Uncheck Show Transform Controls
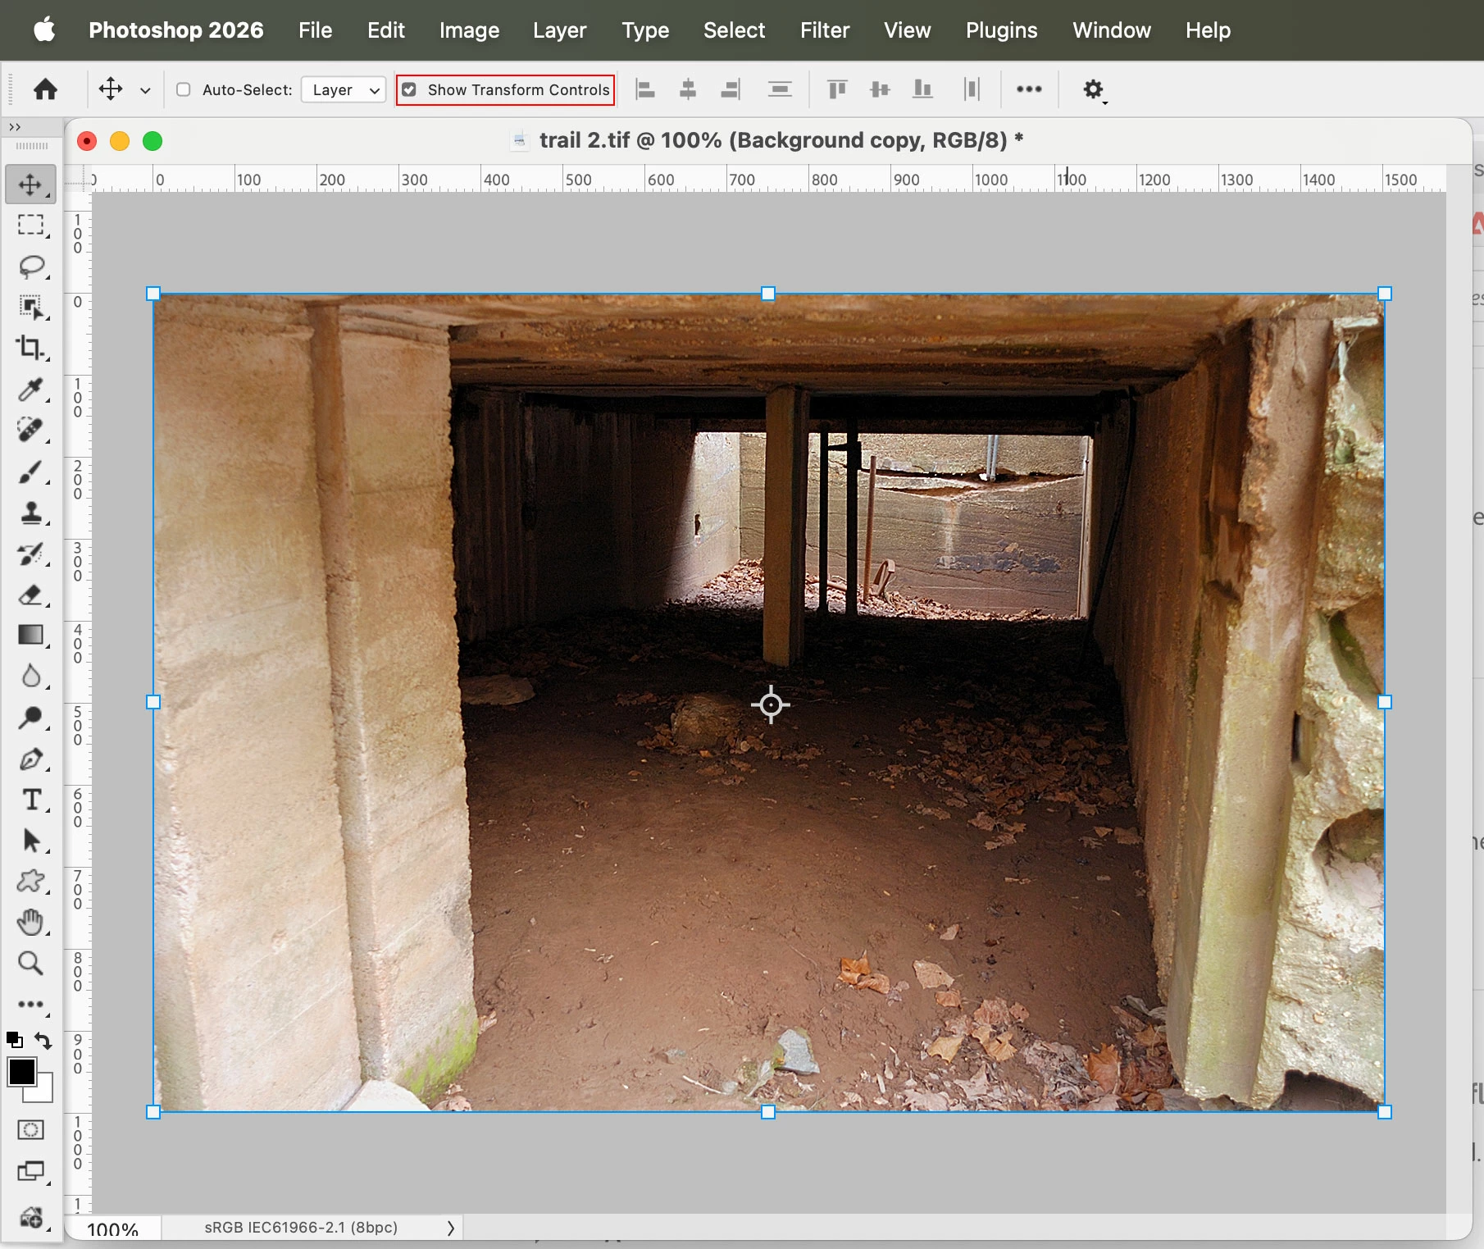1484x1249 pixels. pyautogui.click(x=409, y=89)
